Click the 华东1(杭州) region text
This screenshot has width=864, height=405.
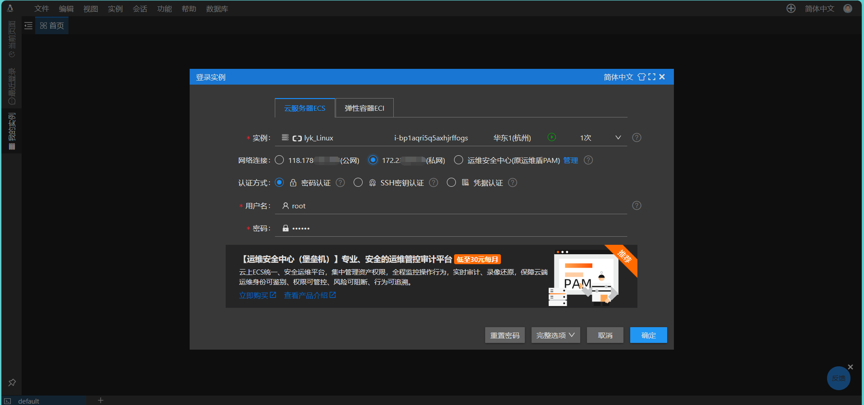pos(512,138)
